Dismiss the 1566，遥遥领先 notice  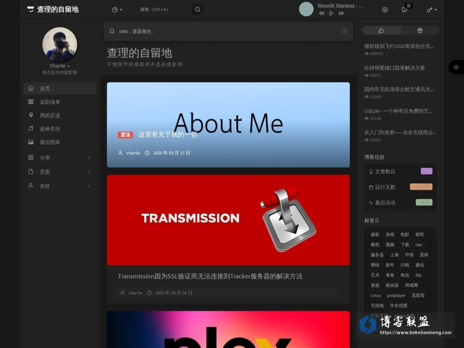pos(345,31)
